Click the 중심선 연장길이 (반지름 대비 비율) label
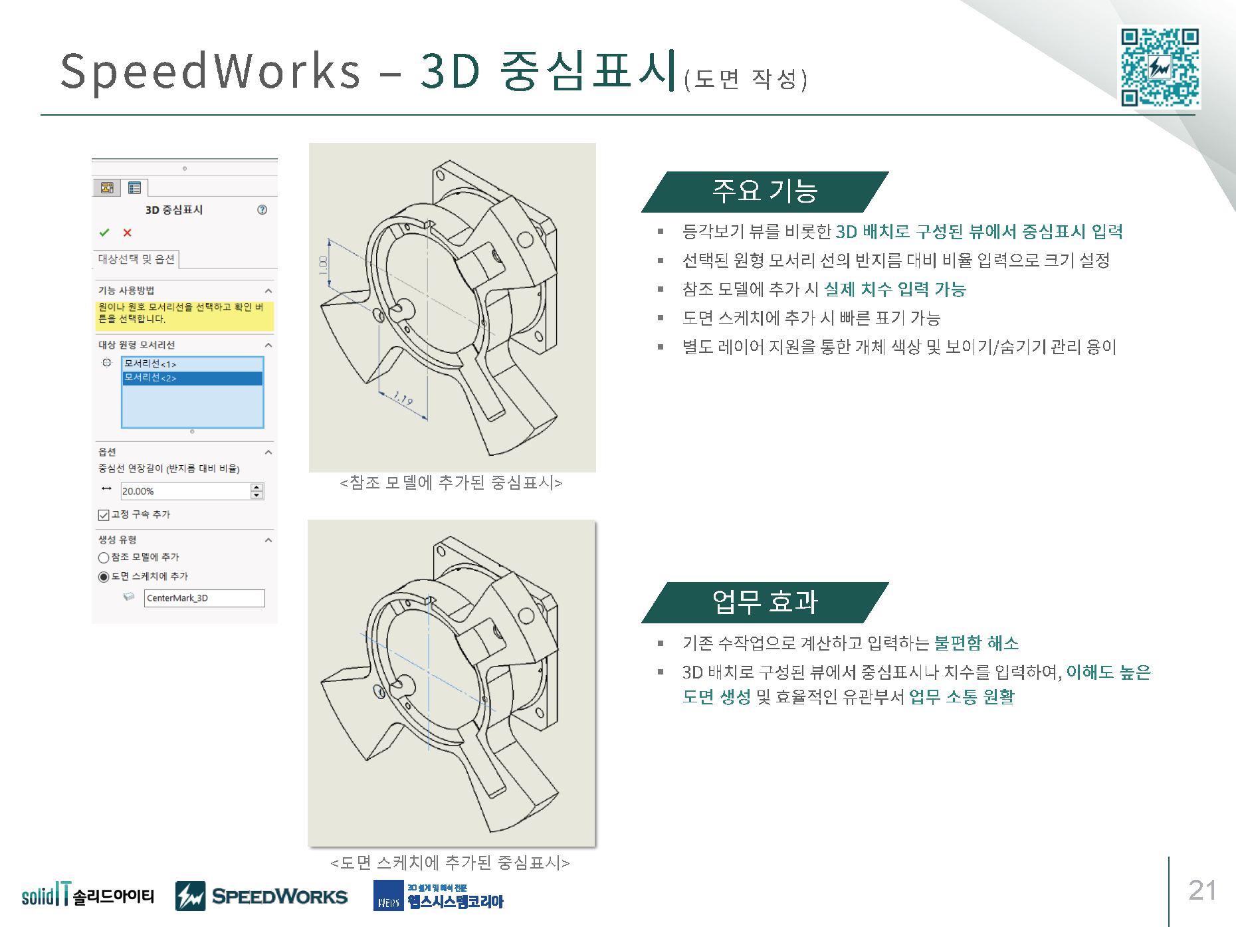This screenshot has height=927, width=1236. tap(169, 468)
